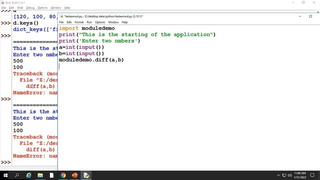Open Options menu in IDLE Shell window
Viewport: 320px width, 180px height.
pyautogui.click(x=42, y=8)
